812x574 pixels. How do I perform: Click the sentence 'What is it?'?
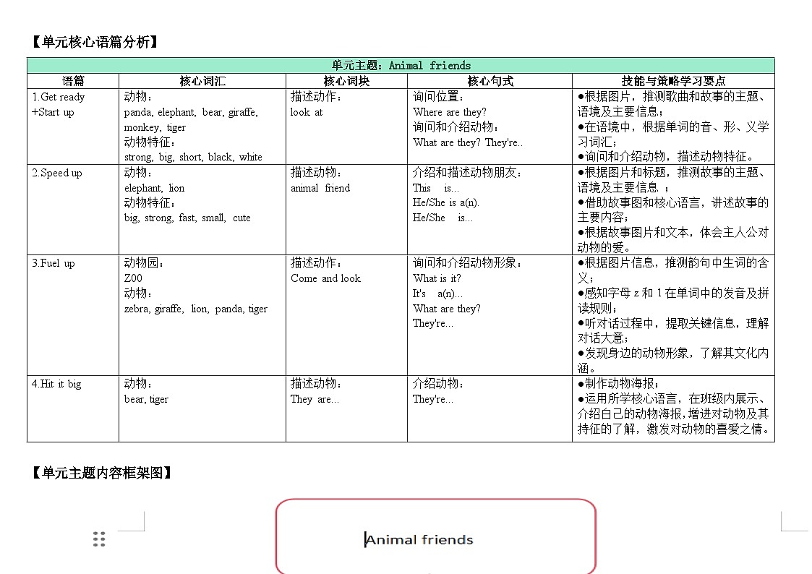(x=437, y=278)
